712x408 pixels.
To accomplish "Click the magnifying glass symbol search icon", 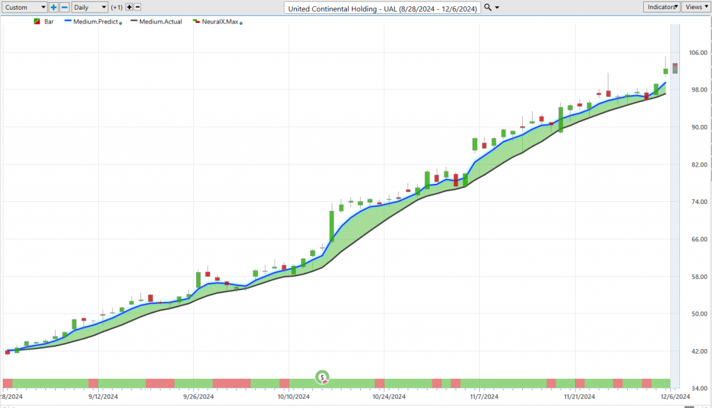I will (487, 7).
